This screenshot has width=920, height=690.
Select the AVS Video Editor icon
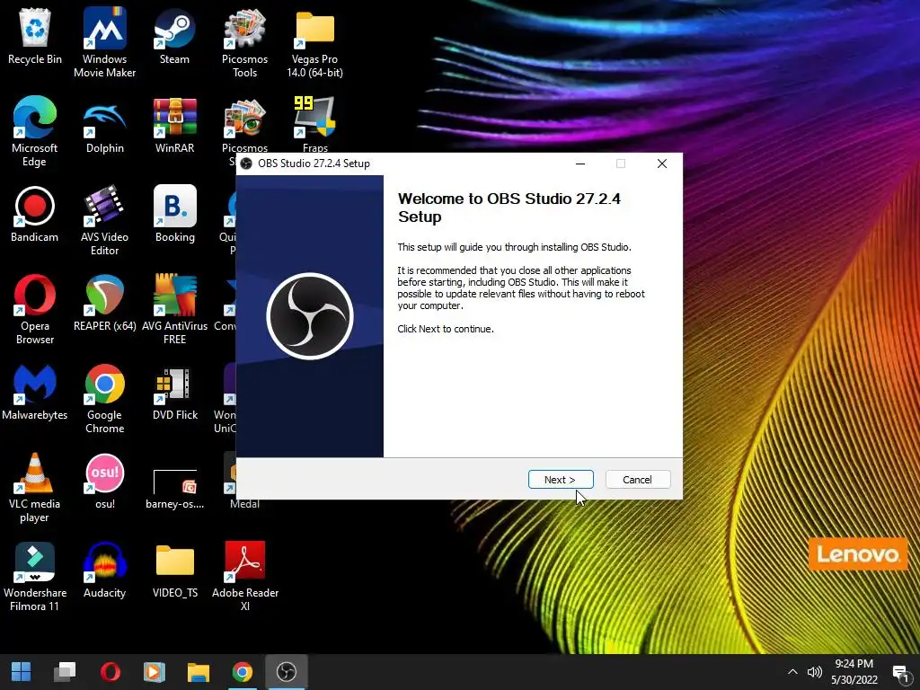[104, 221]
